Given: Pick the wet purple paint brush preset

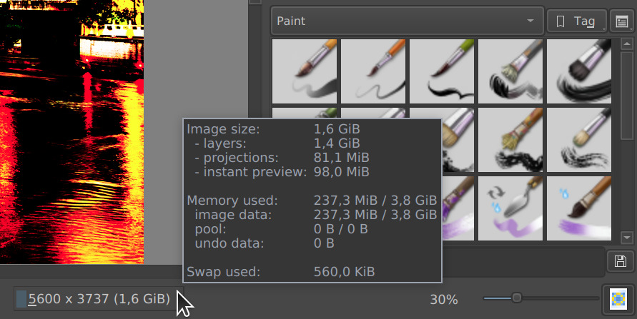Looking at the screenshot, I should point(579,208).
